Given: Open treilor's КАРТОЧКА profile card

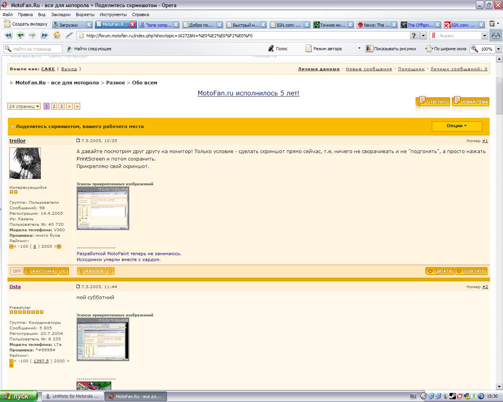Looking at the screenshot, I should (x=40, y=271).
